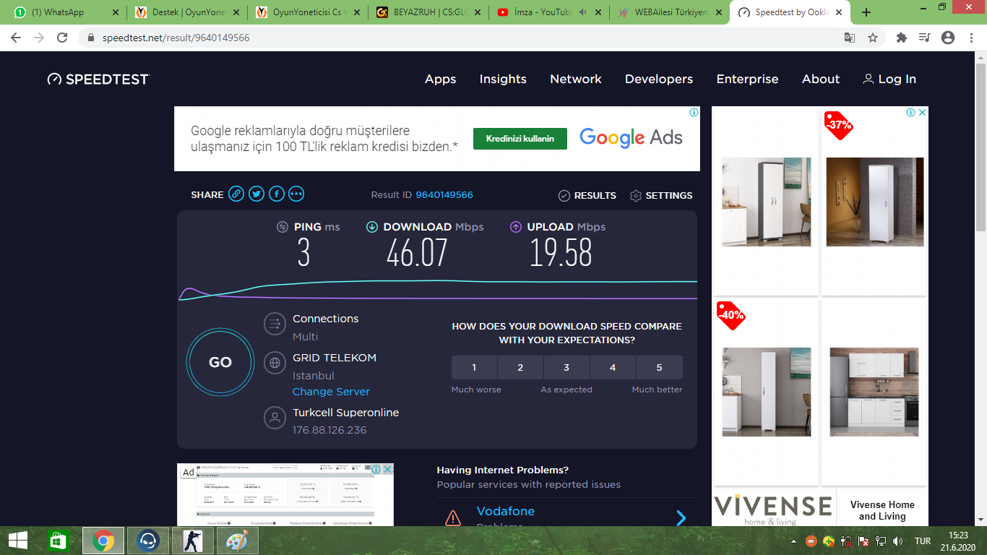Open Result ID 9640149566 link
The height and width of the screenshot is (555, 987).
[x=444, y=195]
